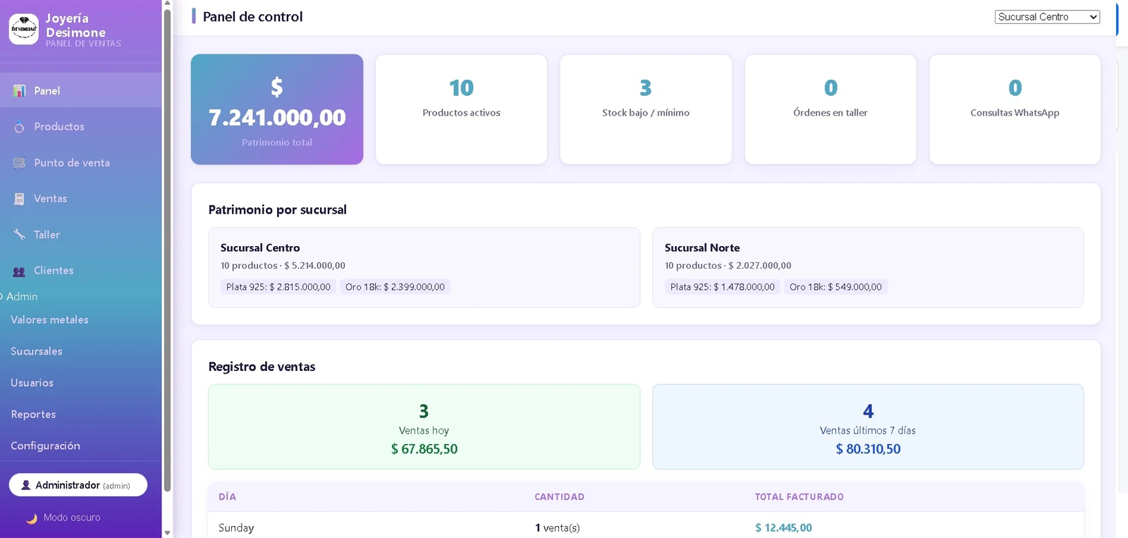Open the Órdenes en taller card

[830, 109]
